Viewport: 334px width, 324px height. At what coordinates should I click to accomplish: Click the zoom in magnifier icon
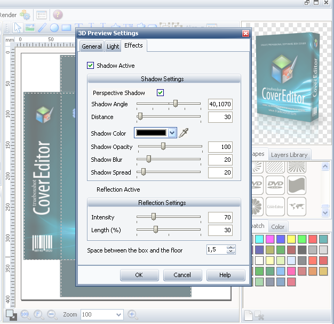[132, 314]
